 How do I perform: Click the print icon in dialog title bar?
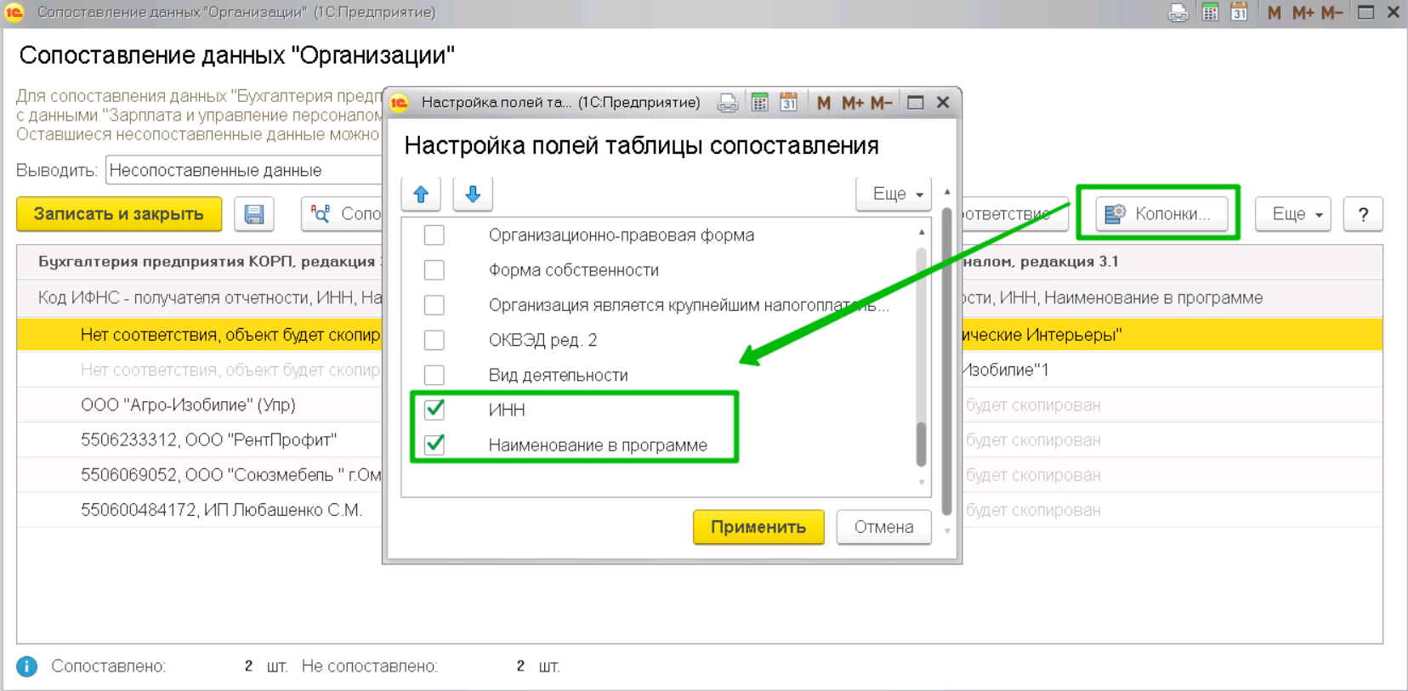click(x=728, y=103)
